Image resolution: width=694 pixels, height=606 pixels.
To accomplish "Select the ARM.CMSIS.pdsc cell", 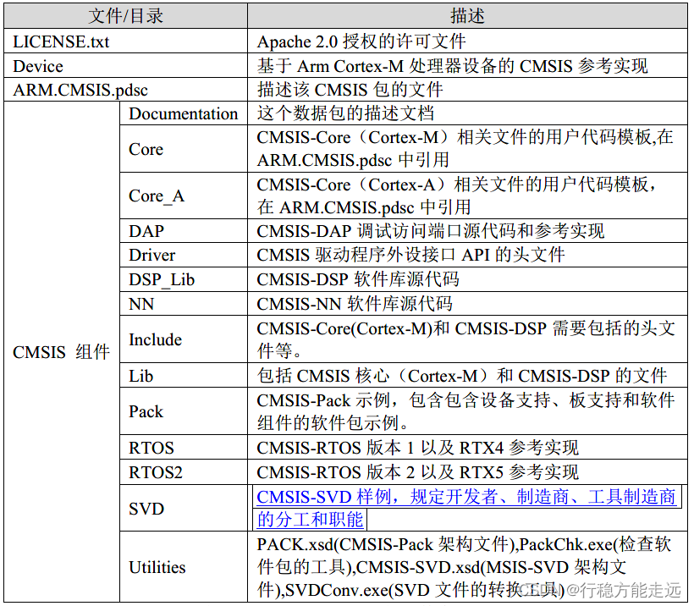I will tap(126, 90).
